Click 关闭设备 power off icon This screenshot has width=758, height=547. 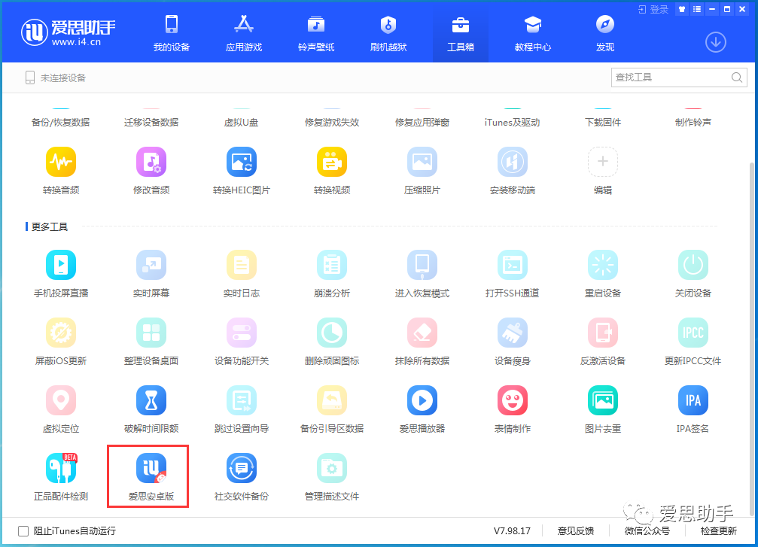[x=693, y=265]
